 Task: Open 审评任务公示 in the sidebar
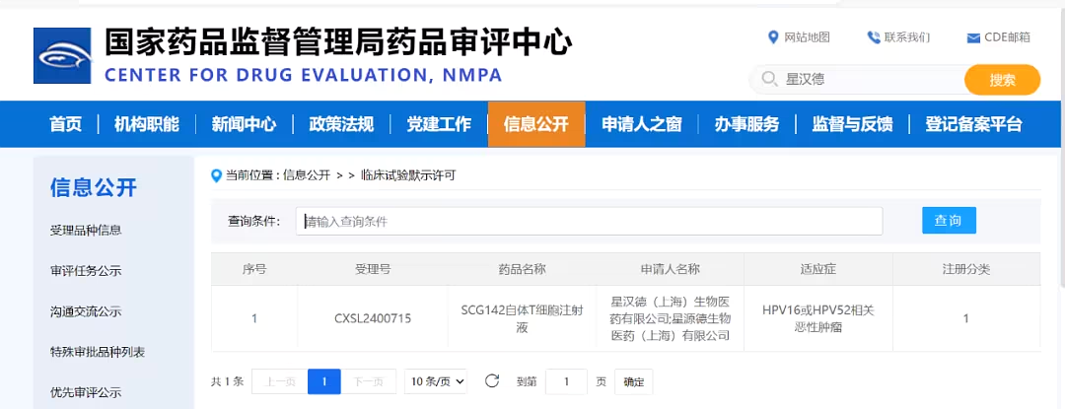86,271
